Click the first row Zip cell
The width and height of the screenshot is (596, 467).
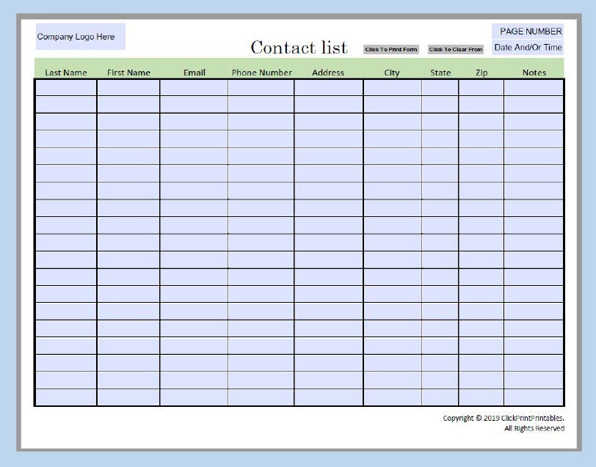tap(481, 88)
